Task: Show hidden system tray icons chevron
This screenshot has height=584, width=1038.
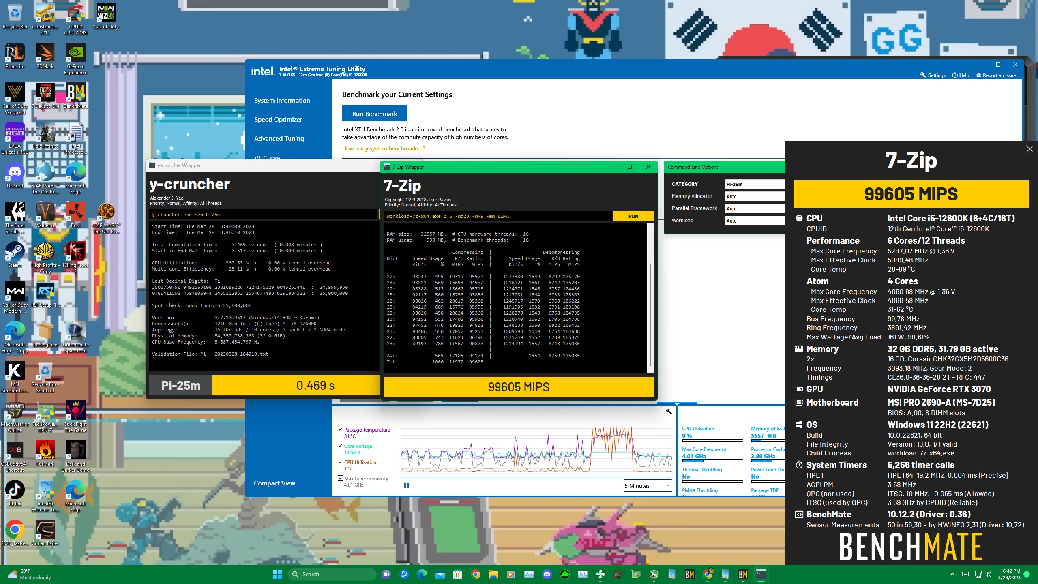Action: (952, 574)
